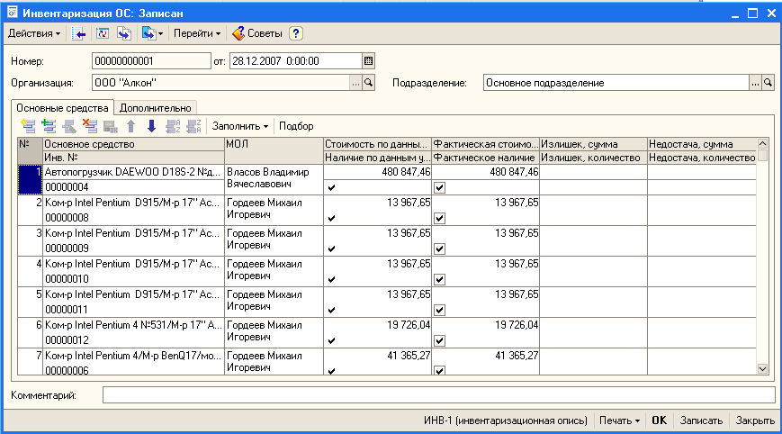Viewport: 782px width, 434px height.
Task: Toggle Фактическое наличие checkbox for 00000004
Action: click(439, 187)
